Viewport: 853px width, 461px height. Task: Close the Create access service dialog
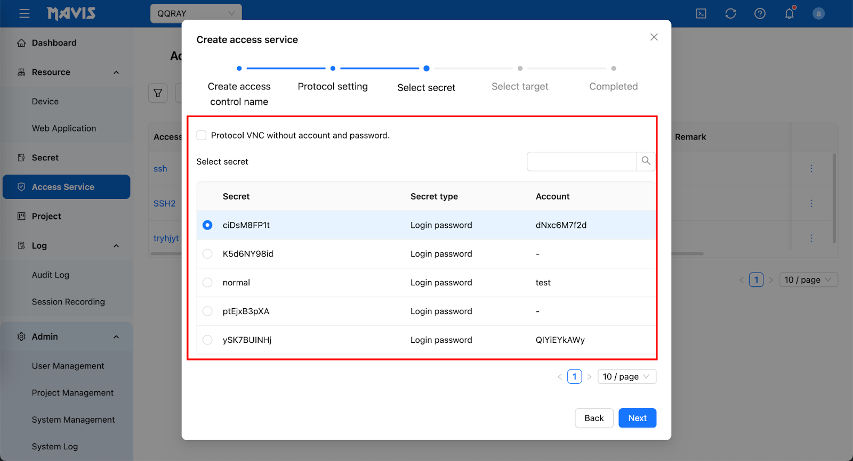[654, 37]
